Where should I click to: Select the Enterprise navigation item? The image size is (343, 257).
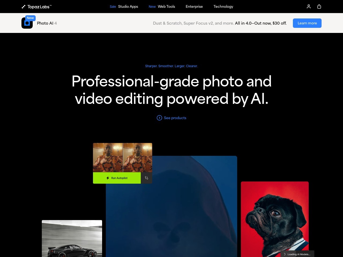click(194, 6)
